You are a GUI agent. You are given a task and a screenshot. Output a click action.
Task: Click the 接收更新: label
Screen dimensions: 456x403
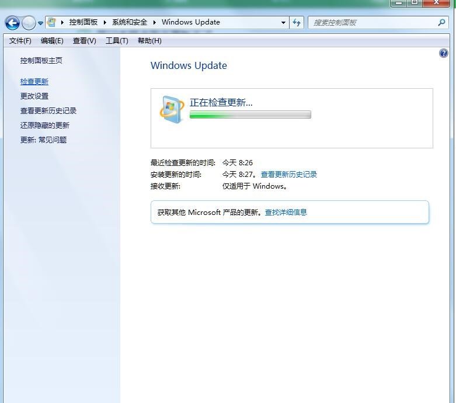point(165,186)
